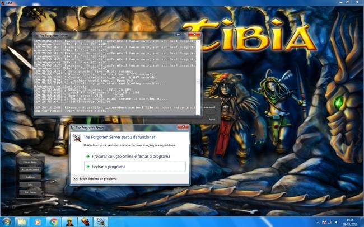
Task: Minimize the Tibia window
Action: [x=341, y=2]
